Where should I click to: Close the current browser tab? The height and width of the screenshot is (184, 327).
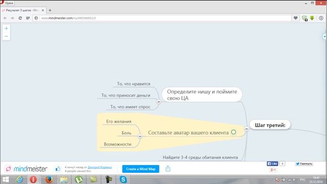tap(43, 10)
